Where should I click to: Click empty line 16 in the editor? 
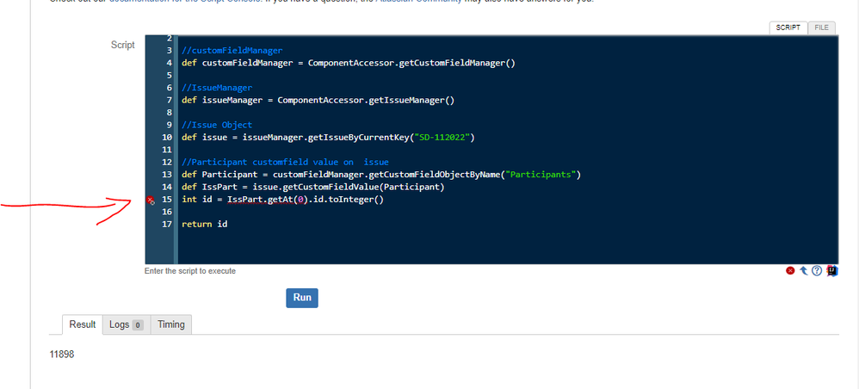(508, 212)
